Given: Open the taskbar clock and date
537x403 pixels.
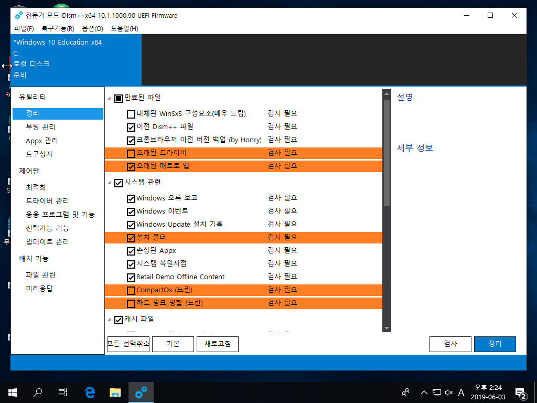Looking at the screenshot, I should 488,393.
